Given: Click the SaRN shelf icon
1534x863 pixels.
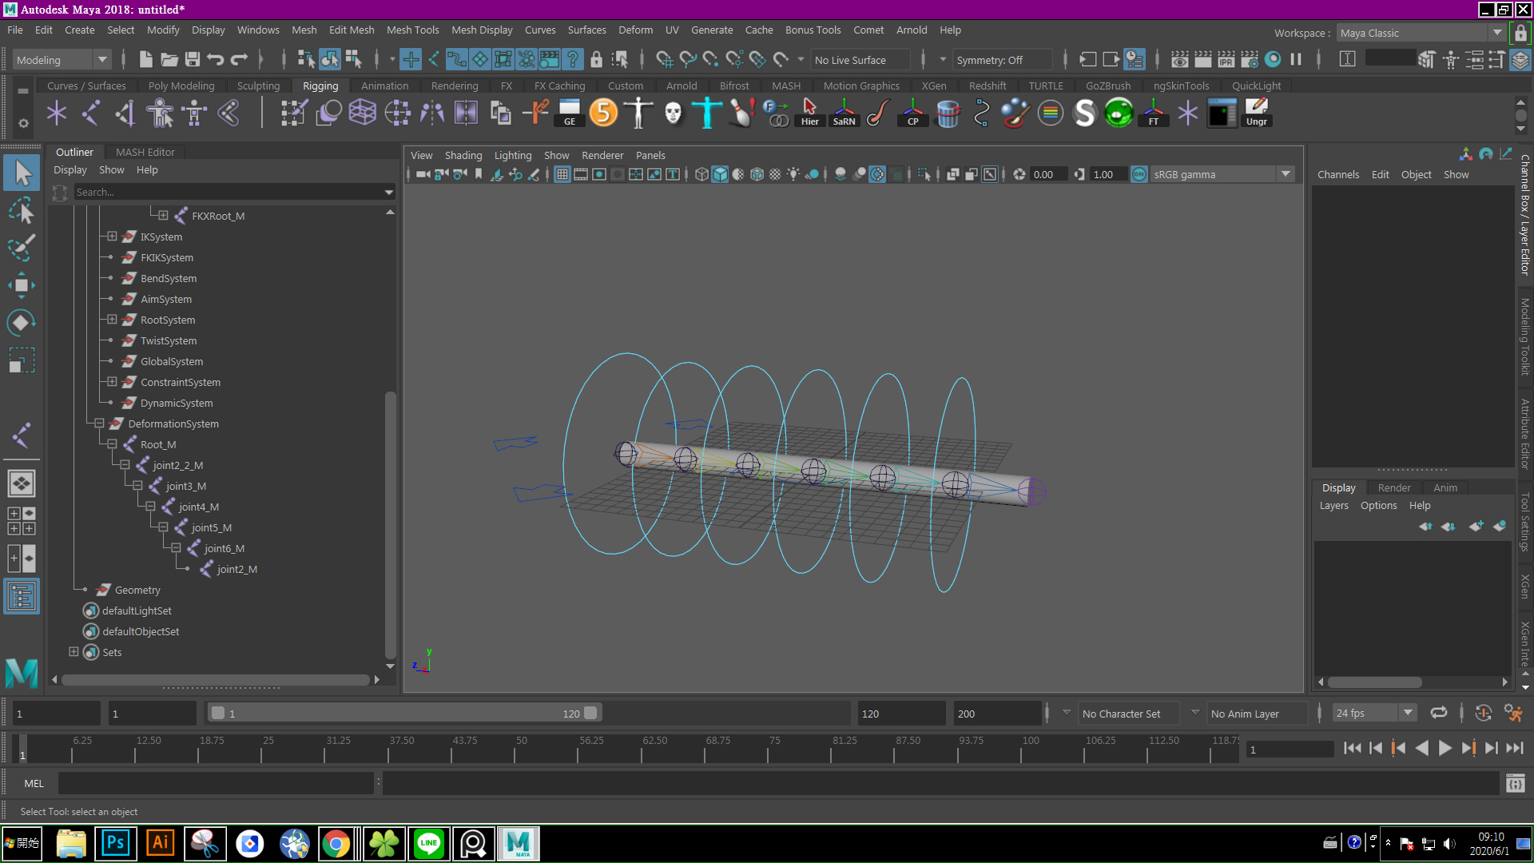Looking at the screenshot, I should tap(843, 113).
